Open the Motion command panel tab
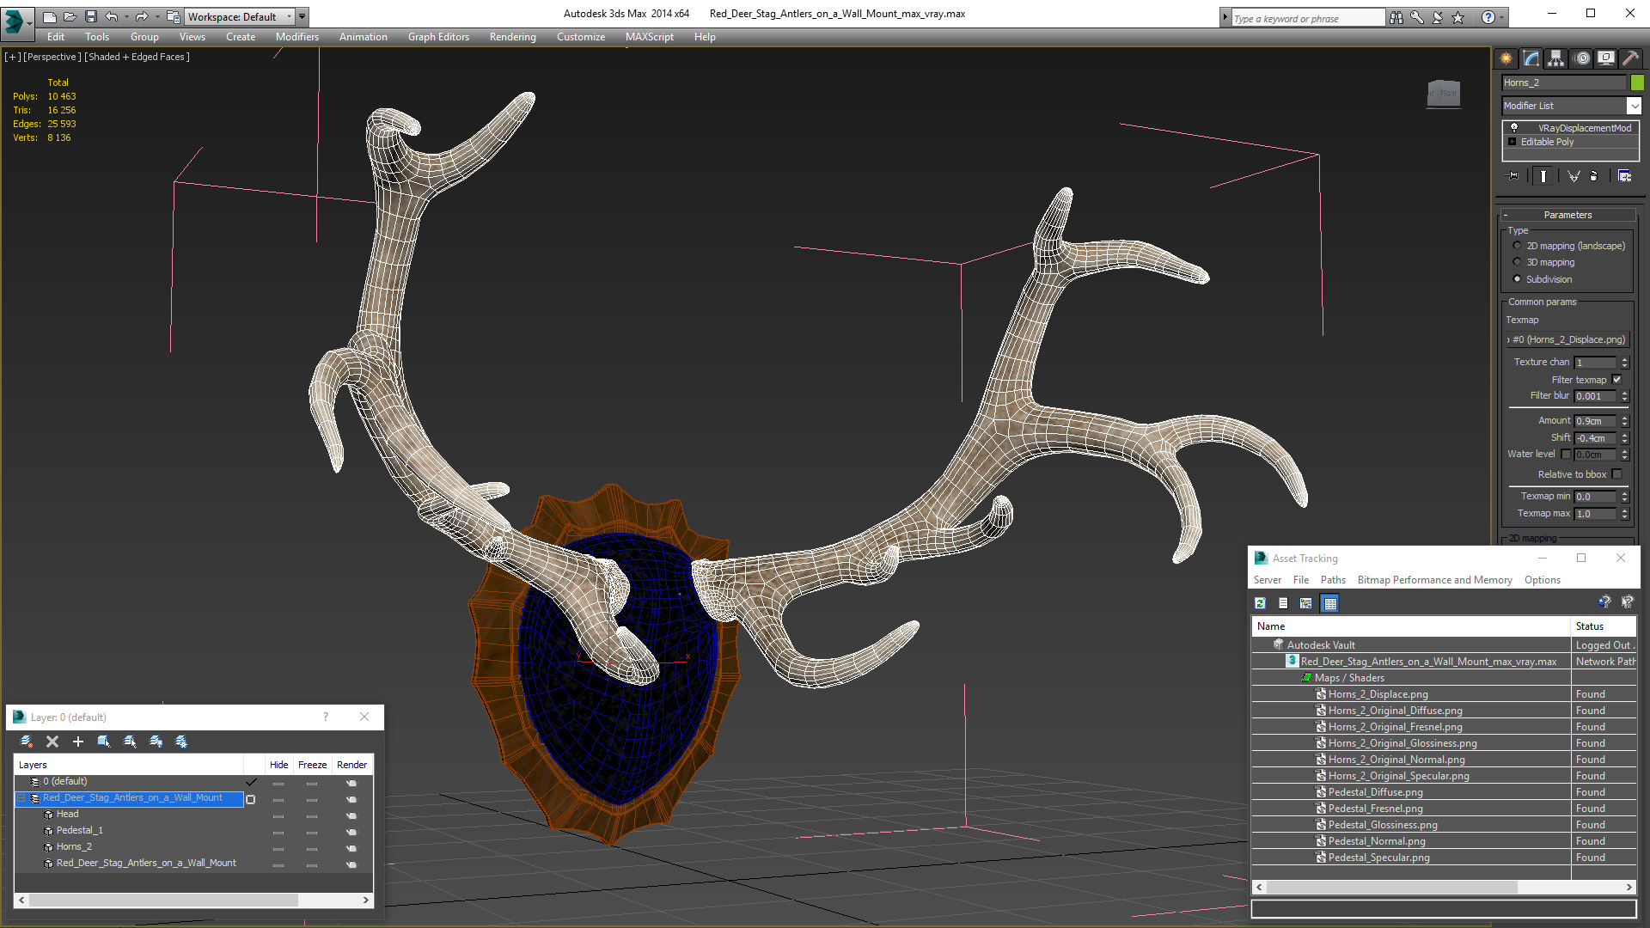 [x=1582, y=58]
